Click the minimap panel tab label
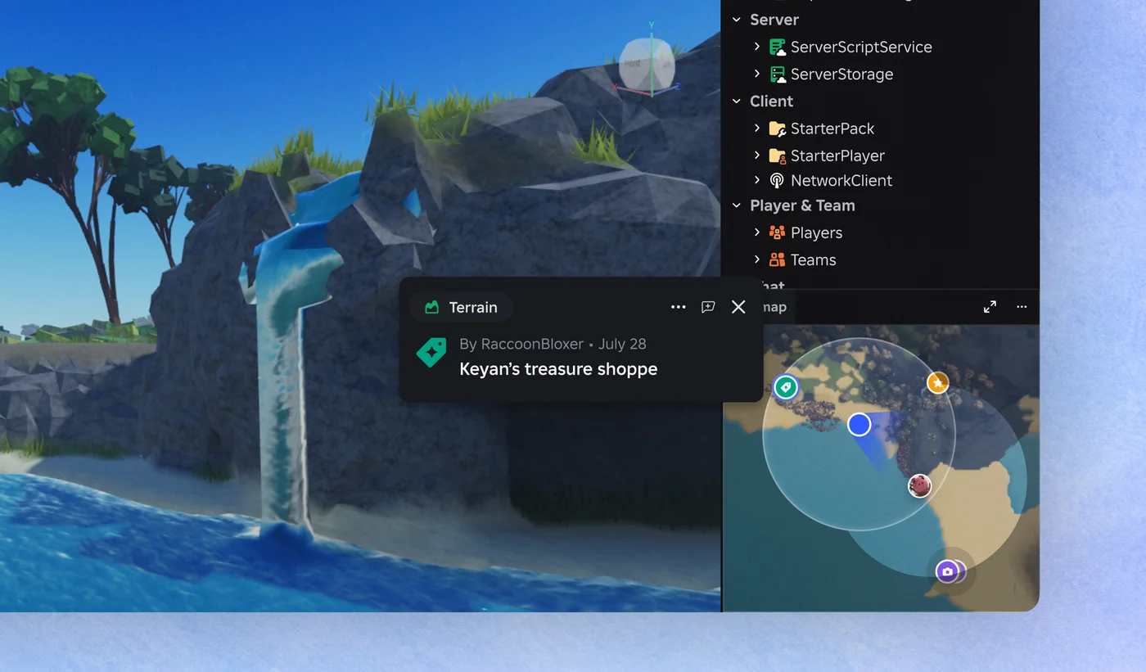This screenshot has width=1146, height=672. (774, 307)
